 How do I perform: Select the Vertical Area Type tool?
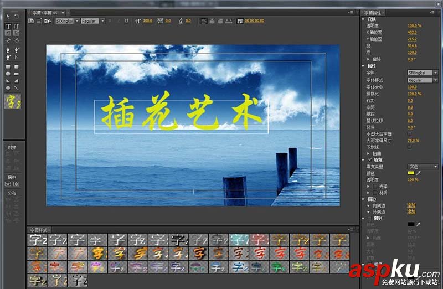click(17, 33)
